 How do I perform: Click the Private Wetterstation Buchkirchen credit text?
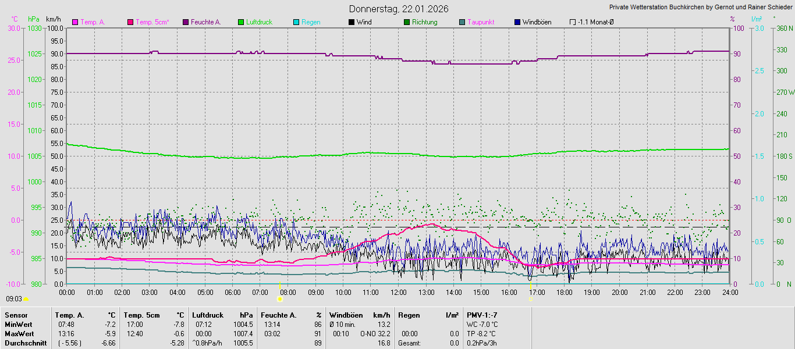pyautogui.click(x=700, y=8)
